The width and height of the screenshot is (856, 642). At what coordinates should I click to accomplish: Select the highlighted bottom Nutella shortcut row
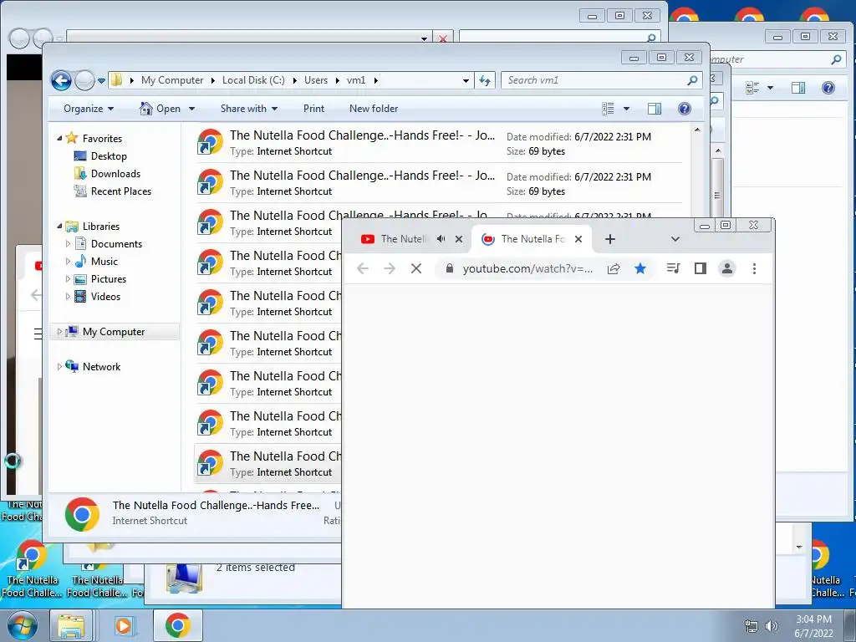tap(268, 463)
